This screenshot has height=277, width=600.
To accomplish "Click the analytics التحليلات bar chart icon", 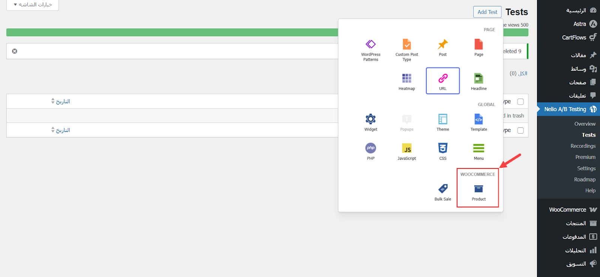I will 593,250.
